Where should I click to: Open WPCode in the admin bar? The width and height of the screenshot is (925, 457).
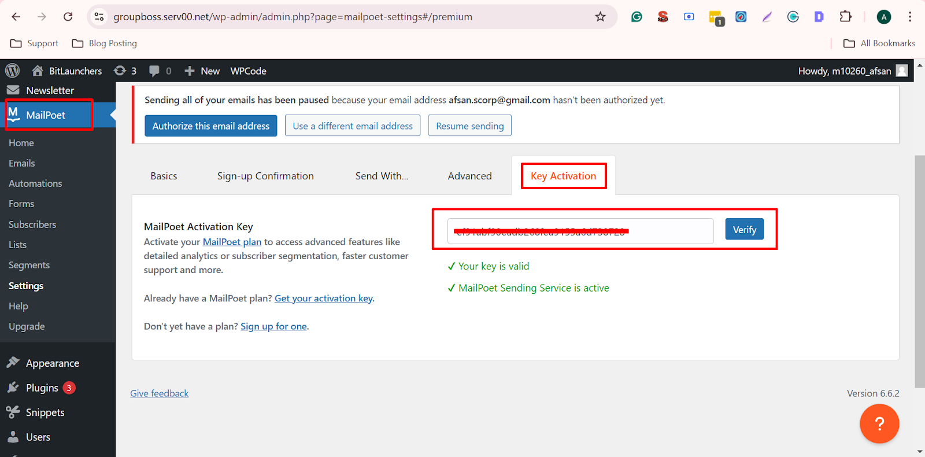pos(248,71)
